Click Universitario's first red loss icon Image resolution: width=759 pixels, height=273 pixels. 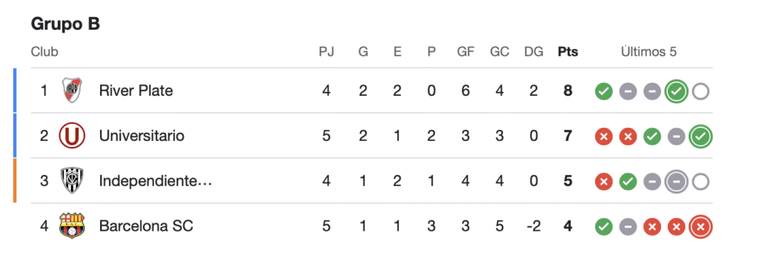click(603, 136)
